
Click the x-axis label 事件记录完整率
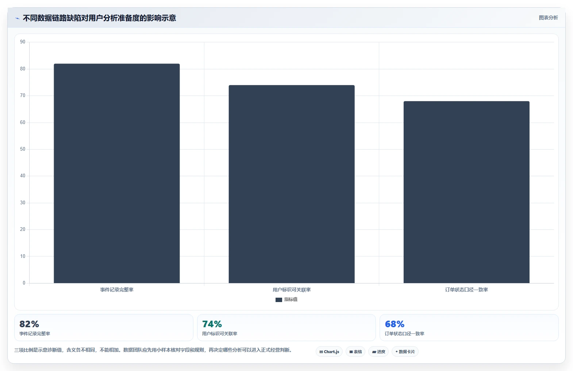[117, 290]
